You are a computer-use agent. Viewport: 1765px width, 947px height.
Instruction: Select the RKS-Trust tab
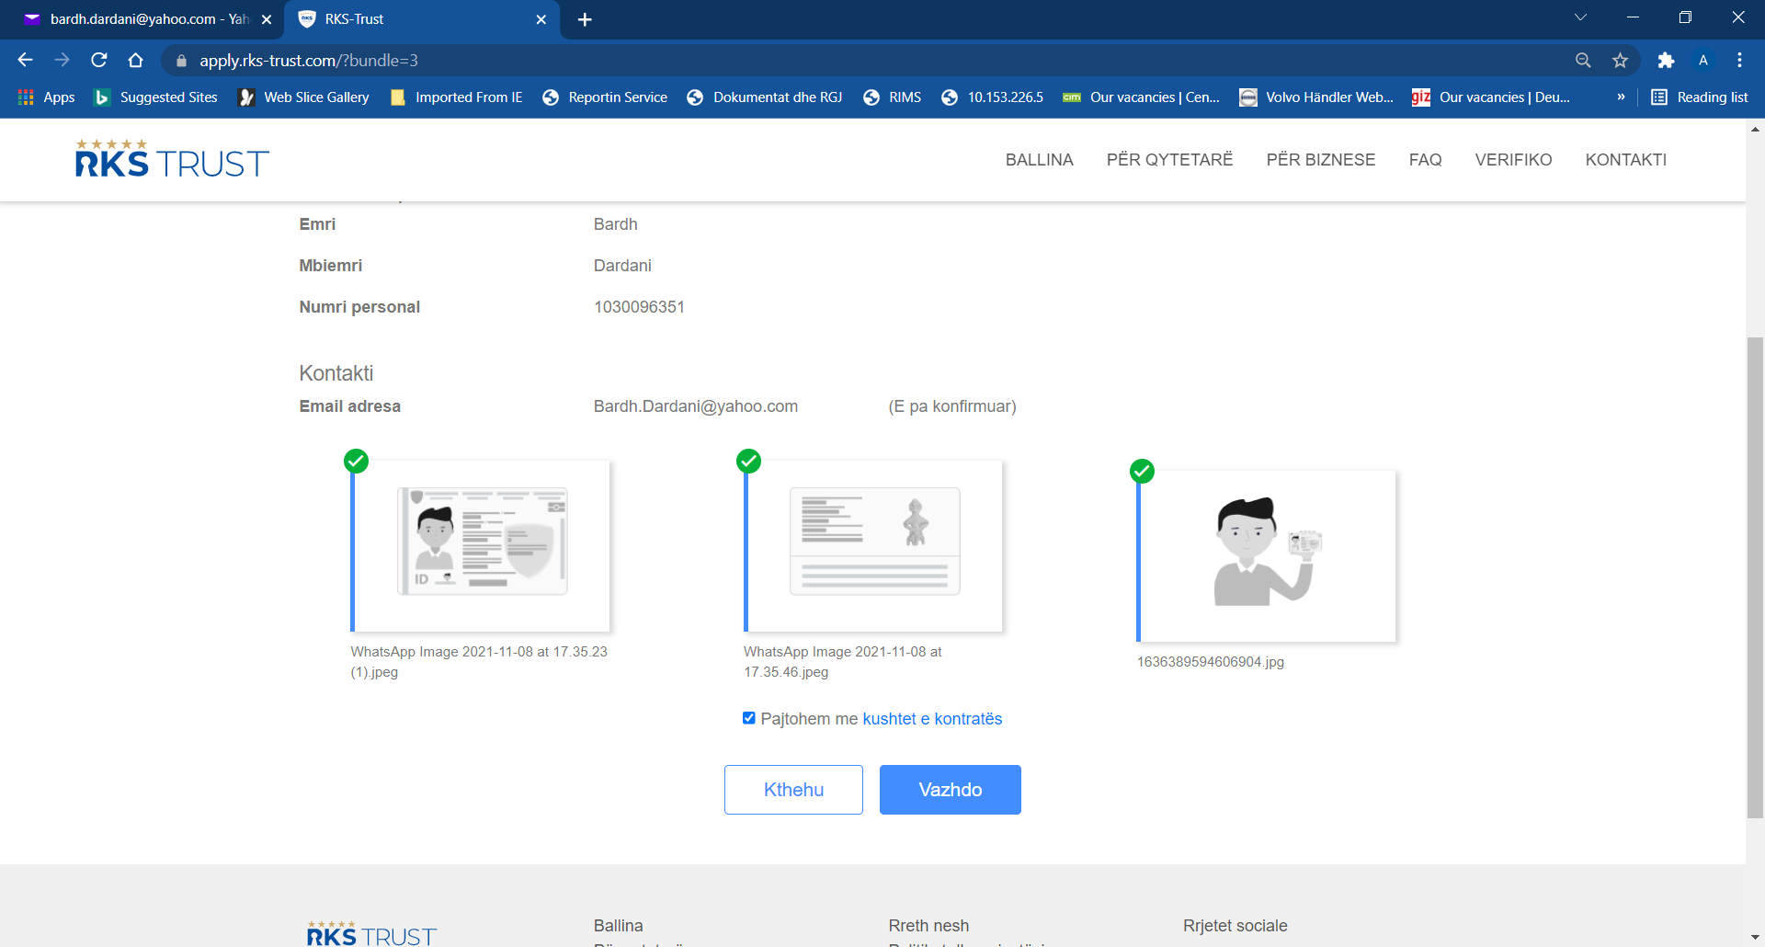(423, 19)
